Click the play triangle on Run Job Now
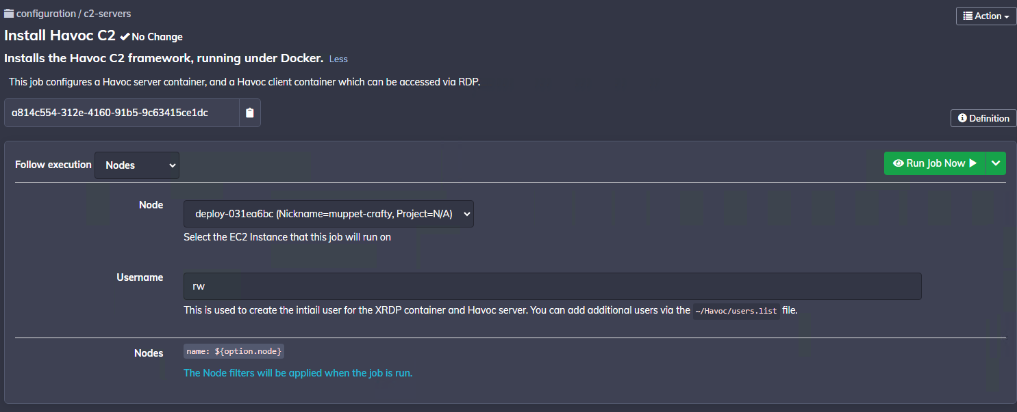The image size is (1017, 412). click(x=973, y=163)
